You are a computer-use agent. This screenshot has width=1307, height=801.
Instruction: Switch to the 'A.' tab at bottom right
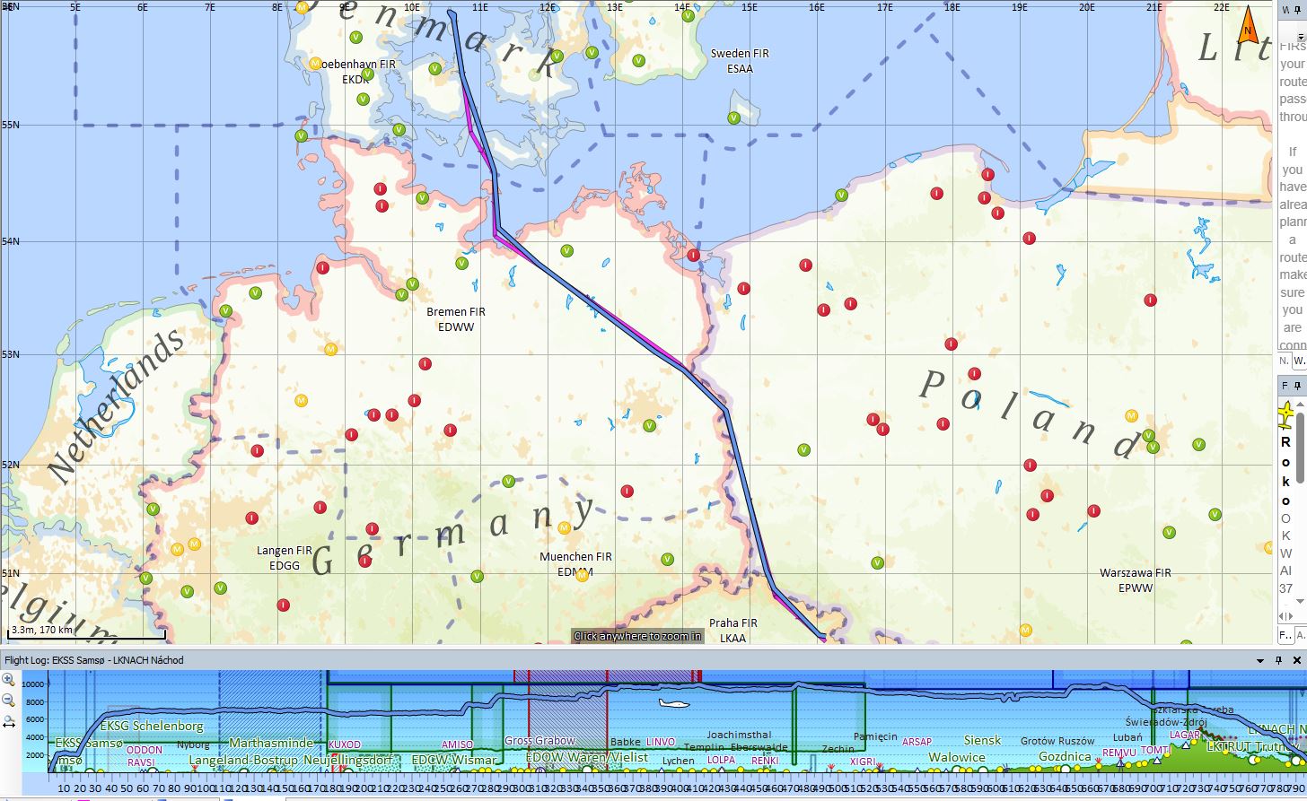point(1299,635)
